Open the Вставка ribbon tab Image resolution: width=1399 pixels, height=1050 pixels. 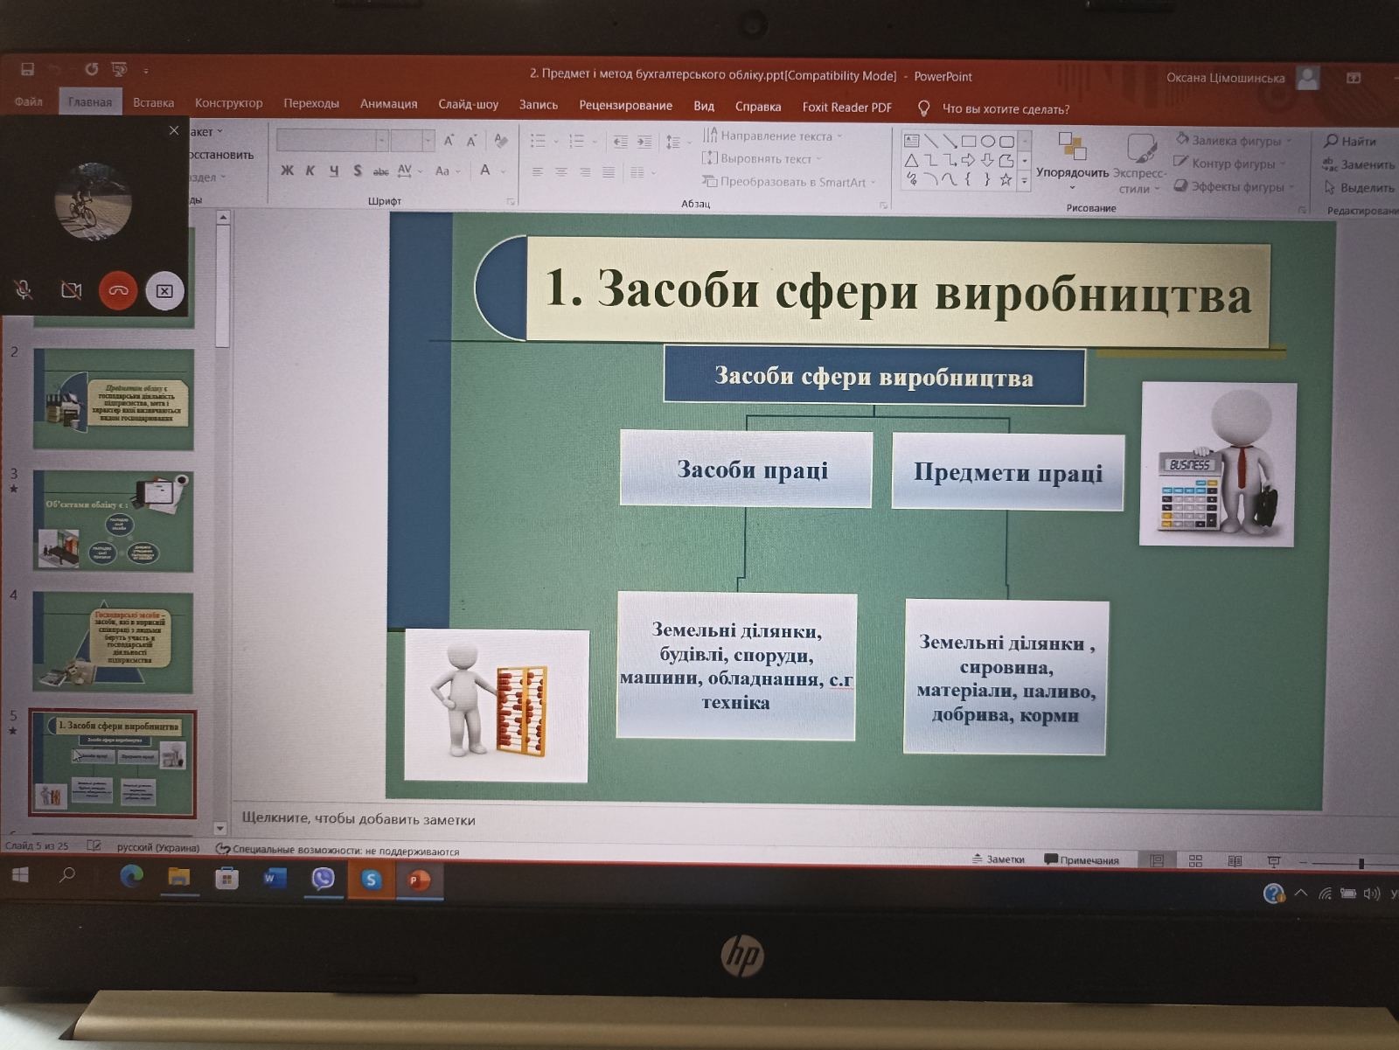153,102
